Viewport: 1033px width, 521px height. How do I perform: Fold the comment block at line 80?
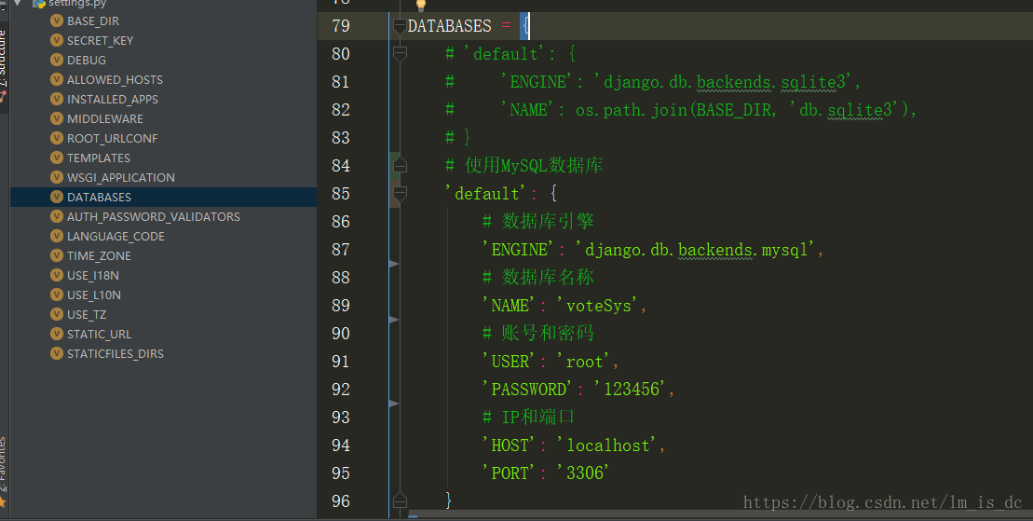click(x=400, y=54)
